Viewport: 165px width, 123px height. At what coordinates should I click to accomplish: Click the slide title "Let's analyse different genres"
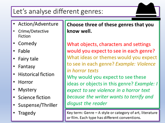click(58, 11)
